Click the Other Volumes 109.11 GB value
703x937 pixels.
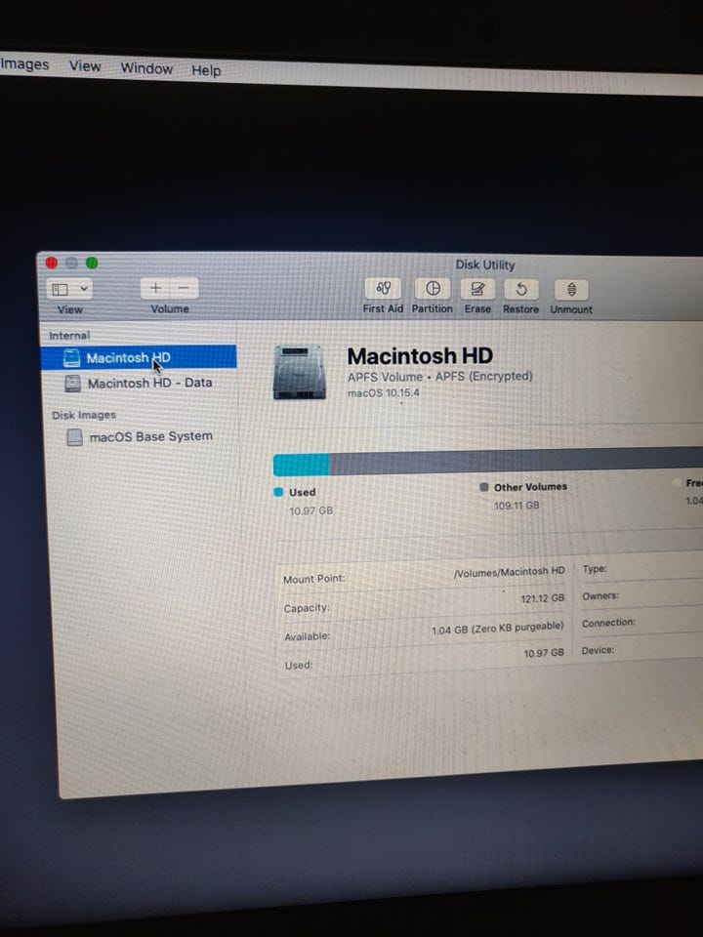517,506
